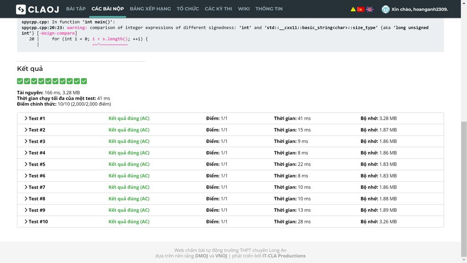Open the user avatar menu
Image resolution: width=467 pixels, height=263 pixels.
click(x=385, y=9)
